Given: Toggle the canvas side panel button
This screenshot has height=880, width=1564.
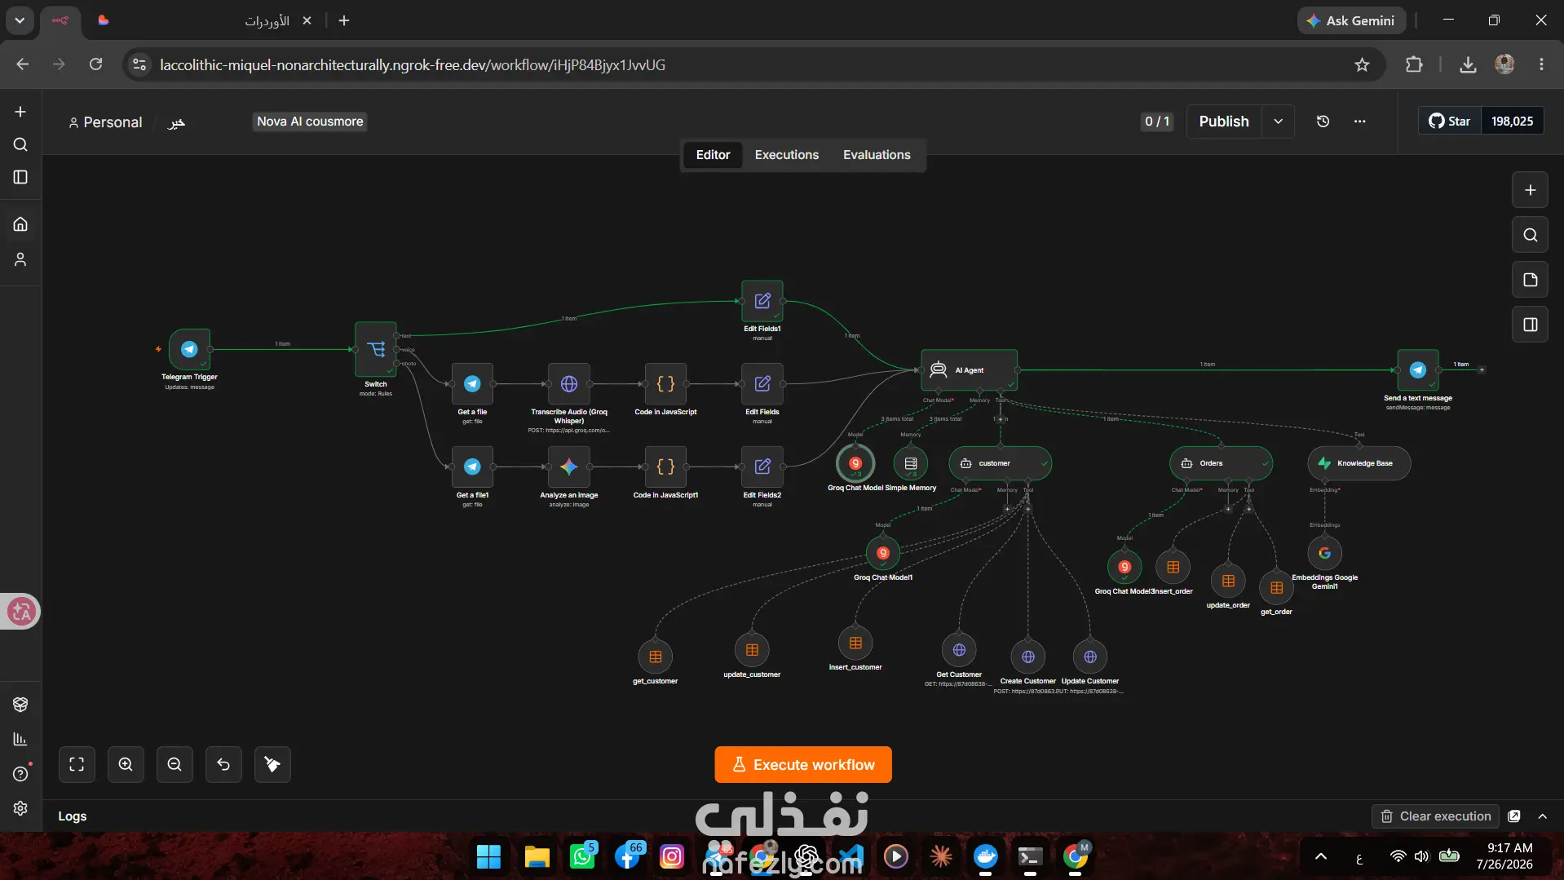Looking at the screenshot, I should (x=1530, y=325).
